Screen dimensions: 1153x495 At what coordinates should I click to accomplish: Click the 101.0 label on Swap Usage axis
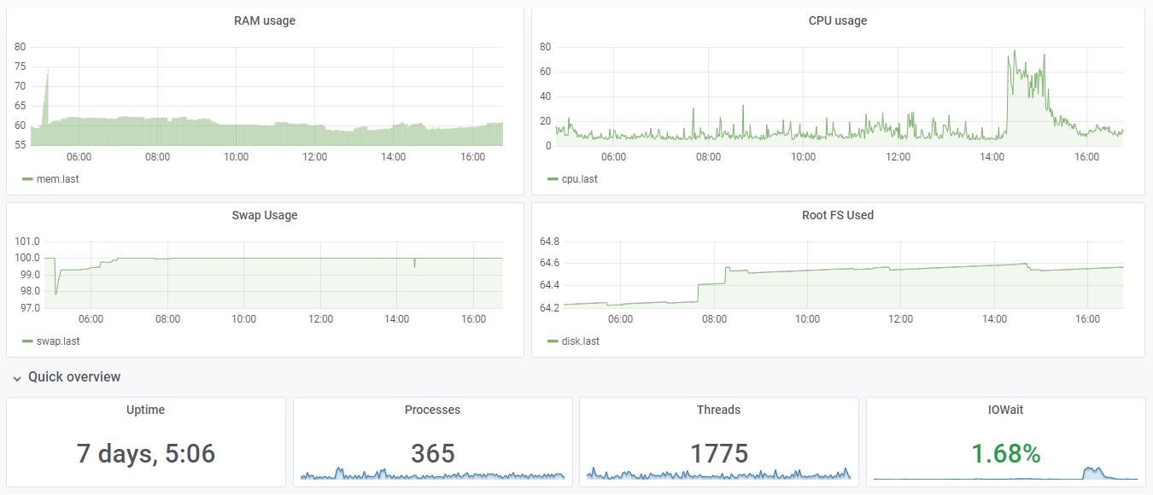click(x=29, y=242)
